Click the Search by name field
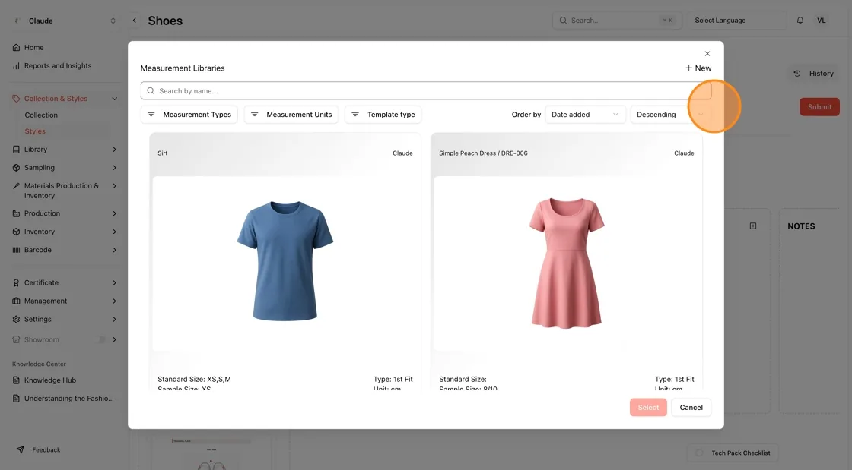This screenshot has height=470, width=852. [x=426, y=91]
